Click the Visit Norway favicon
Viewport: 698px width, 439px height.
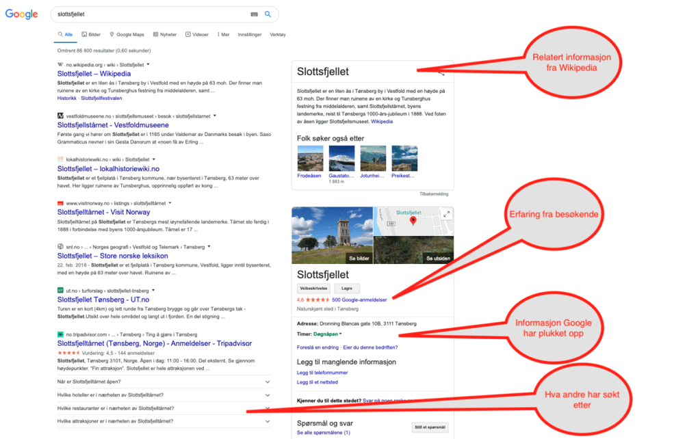pyautogui.click(x=60, y=203)
